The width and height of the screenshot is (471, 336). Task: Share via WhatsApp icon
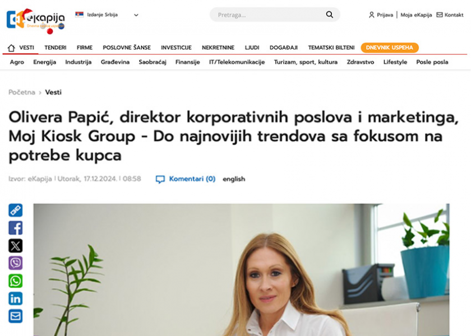point(15,281)
